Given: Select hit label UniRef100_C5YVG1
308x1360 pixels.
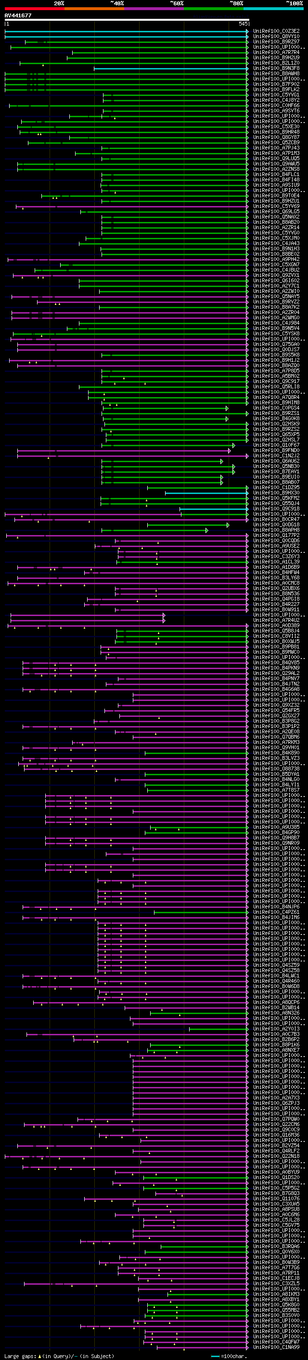Looking at the screenshot, I should click(x=276, y=95).
